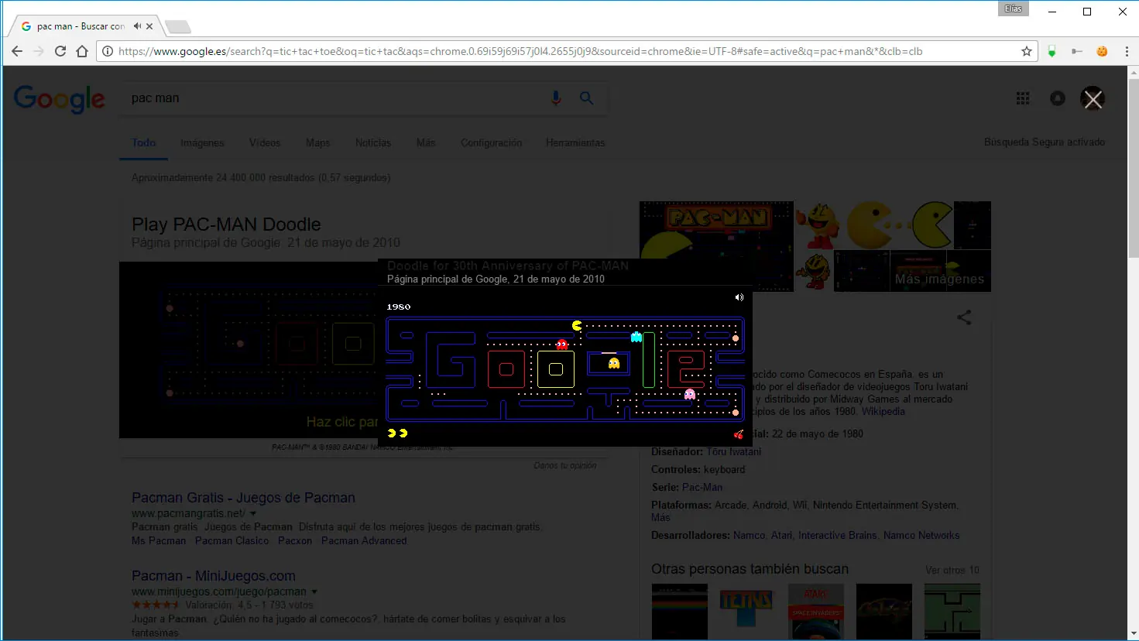Mute the tab using its speaker icon

tap(137, 26)
